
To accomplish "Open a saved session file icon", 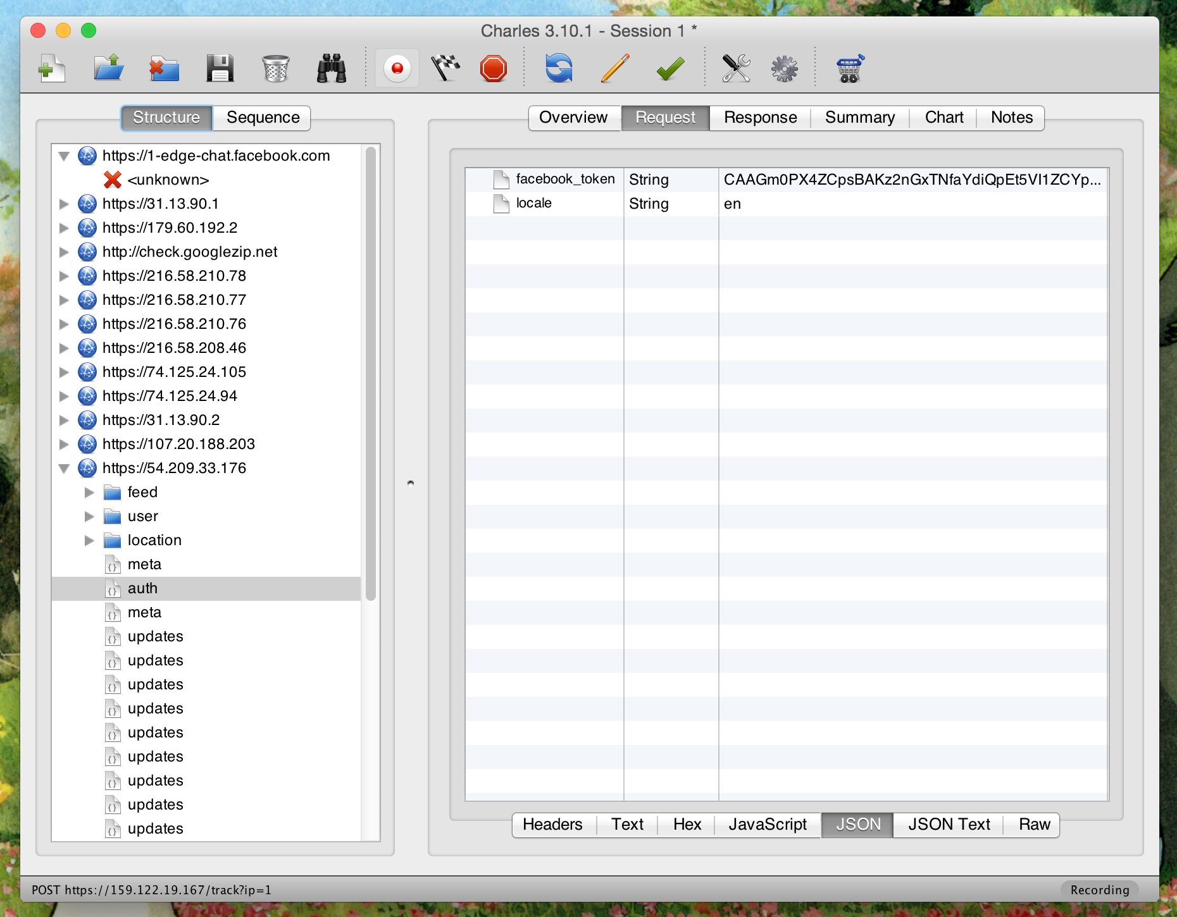I will pos(109,68).
